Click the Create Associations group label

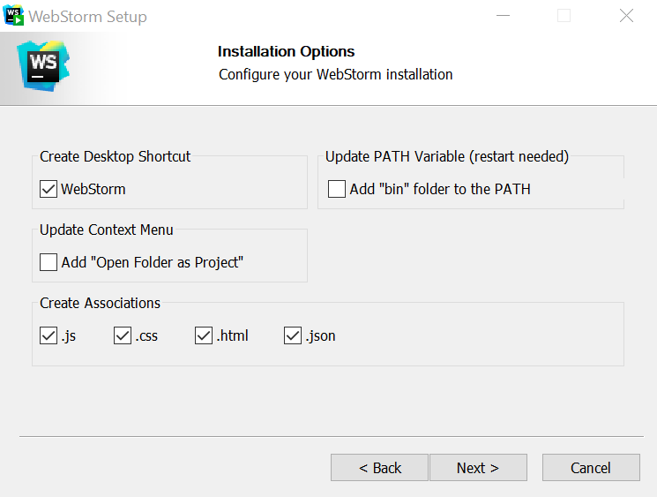[x=101, y=304]
